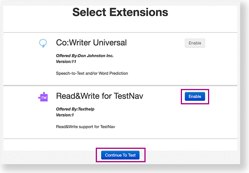The image size is (249, 173).
Task: Click the word TestNav in Read&Write title
Action: coord(128,96)
